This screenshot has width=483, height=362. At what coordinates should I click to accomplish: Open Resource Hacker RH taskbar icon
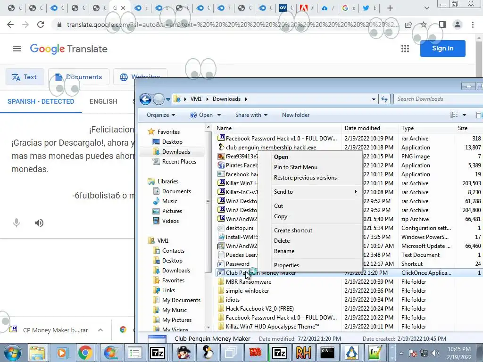(x=303, y=353)
